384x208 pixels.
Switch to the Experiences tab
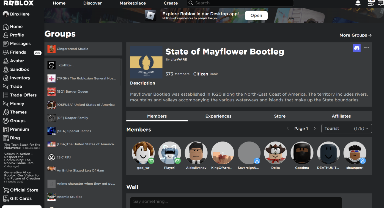coord(218,116)
